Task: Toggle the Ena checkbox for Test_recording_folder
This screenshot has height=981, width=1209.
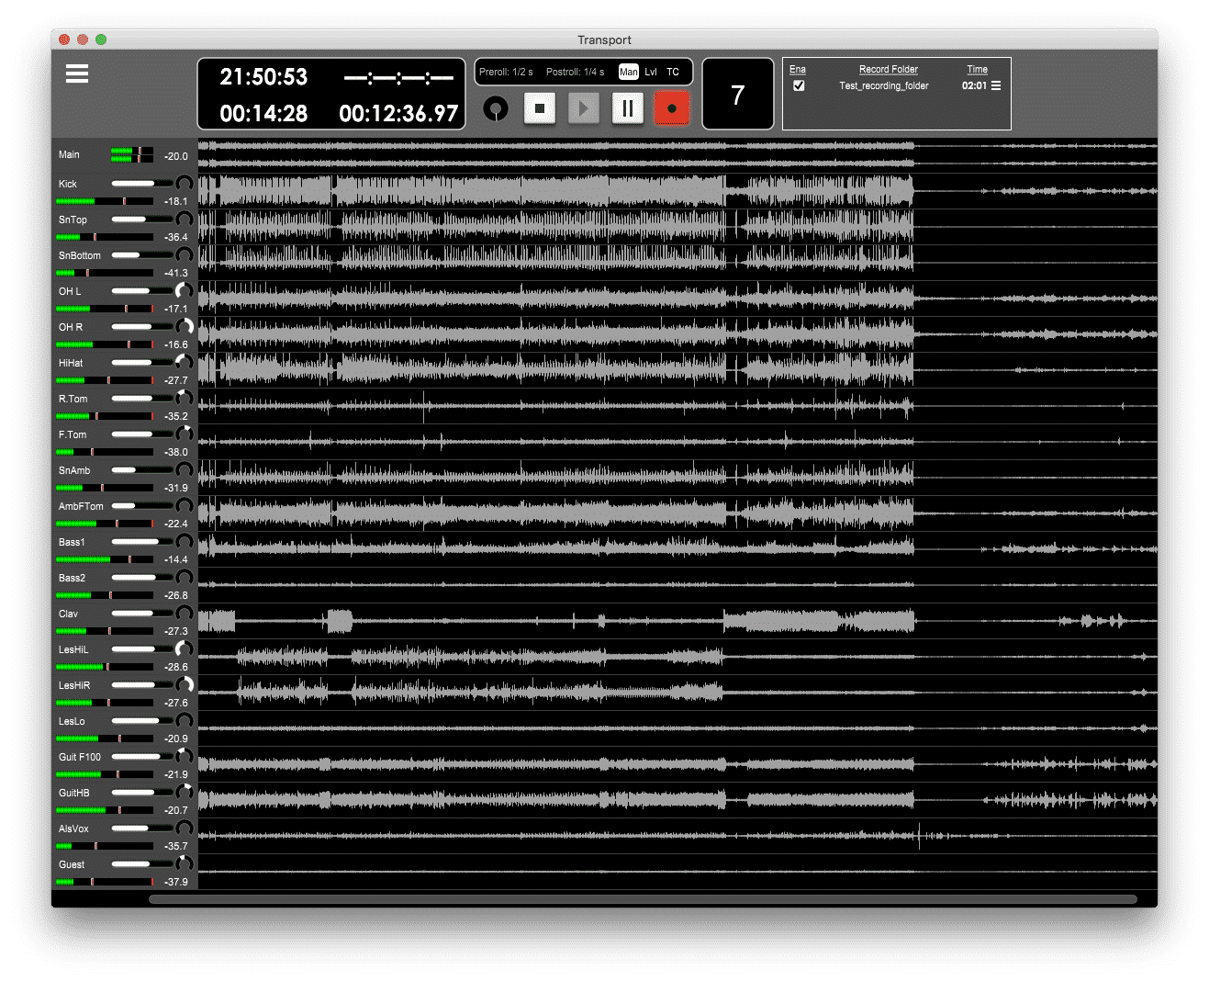Action: [x=799, y=85]
